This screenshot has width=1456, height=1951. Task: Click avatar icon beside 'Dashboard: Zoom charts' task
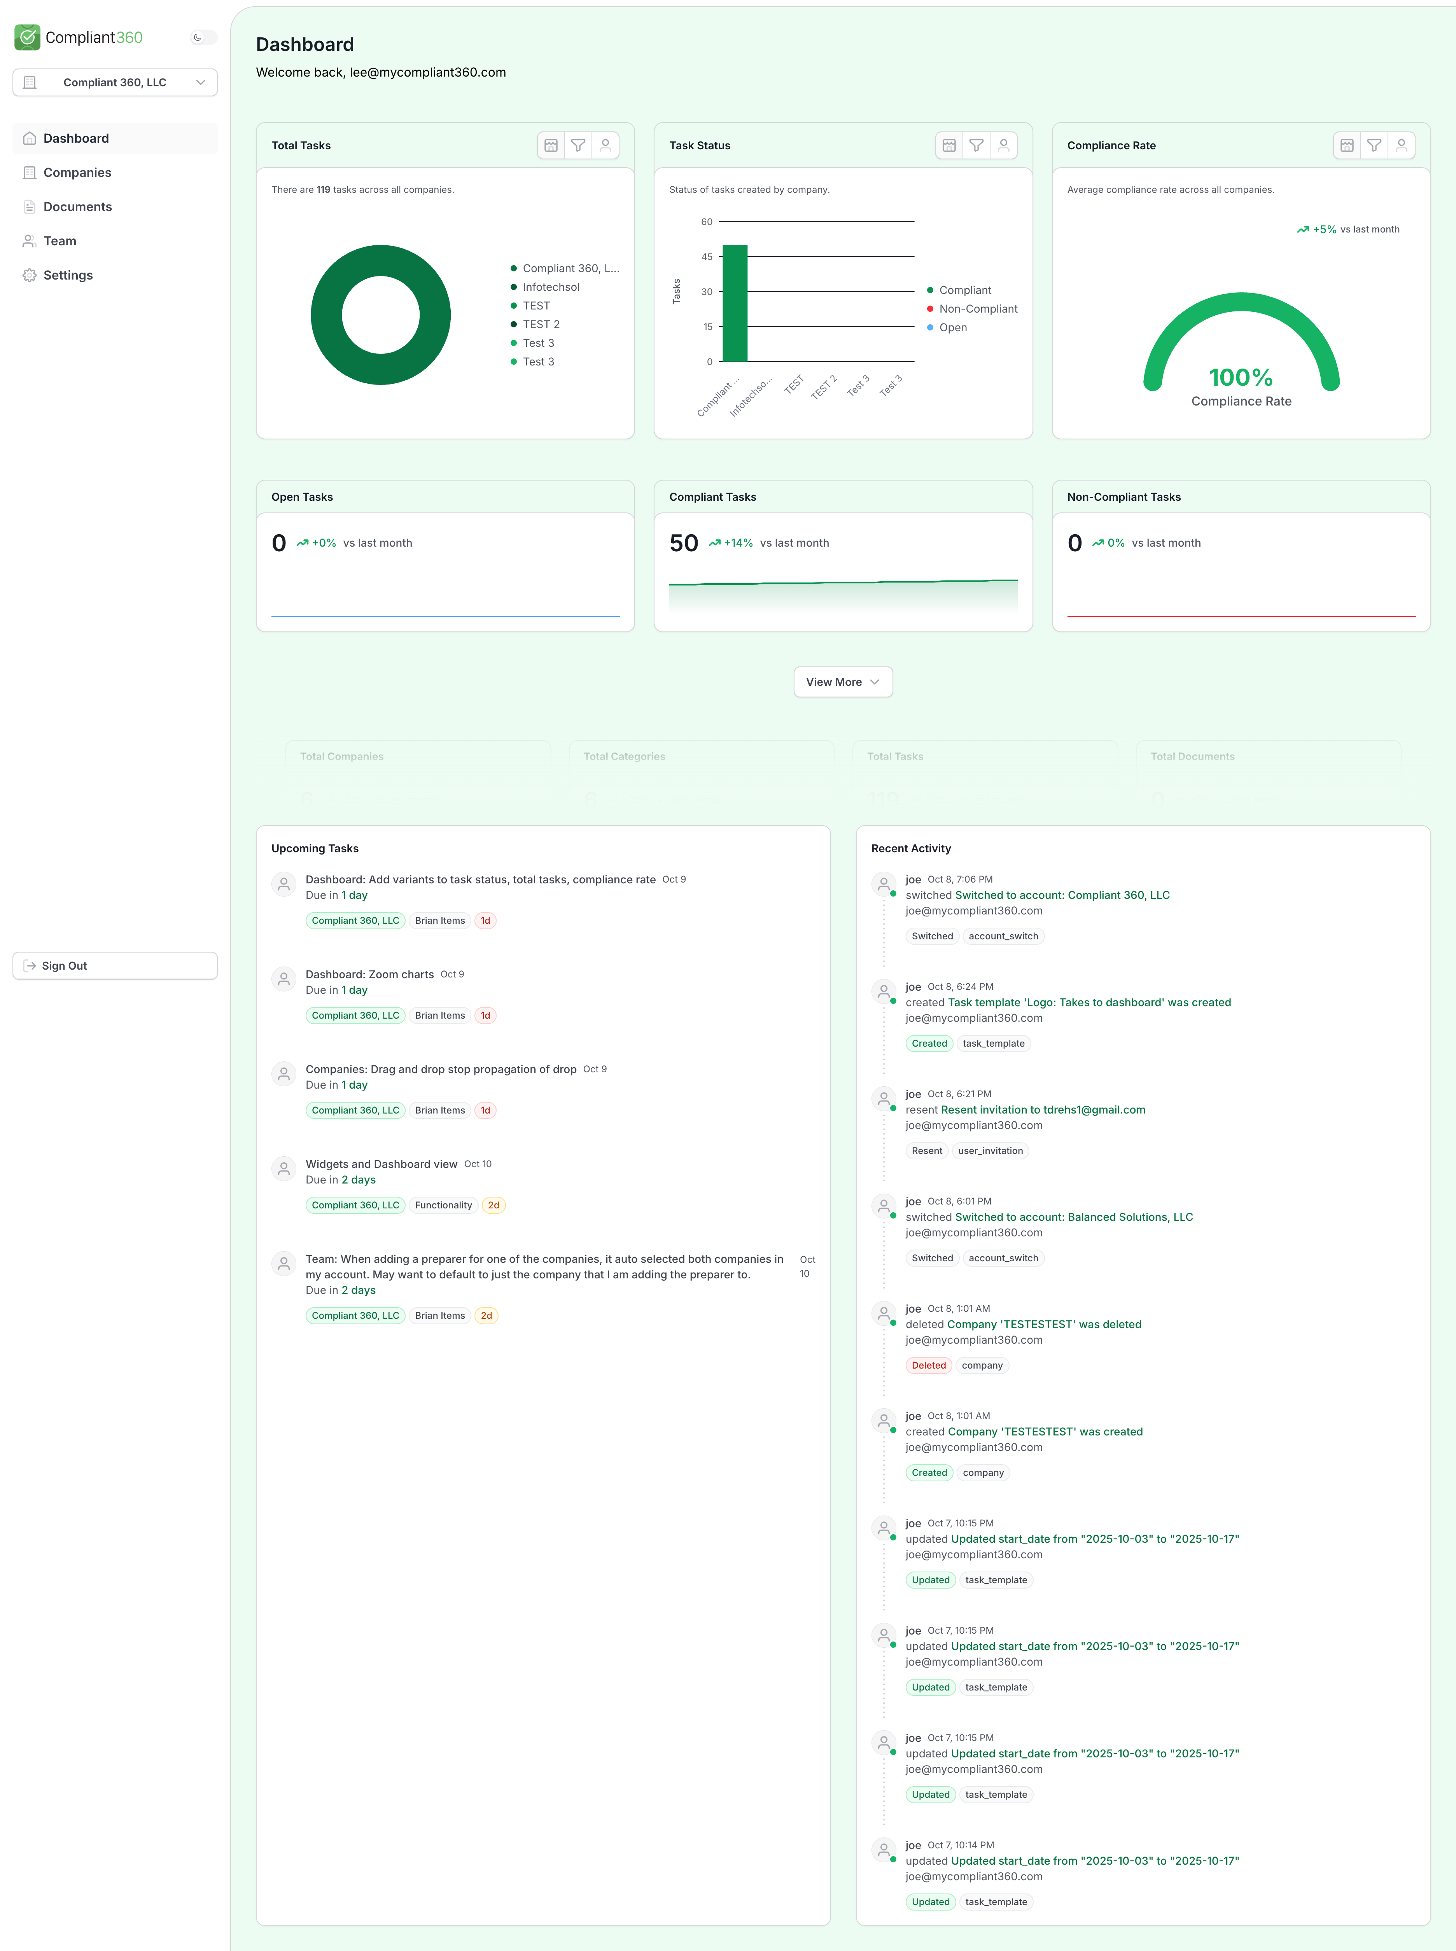click(284, 979)
